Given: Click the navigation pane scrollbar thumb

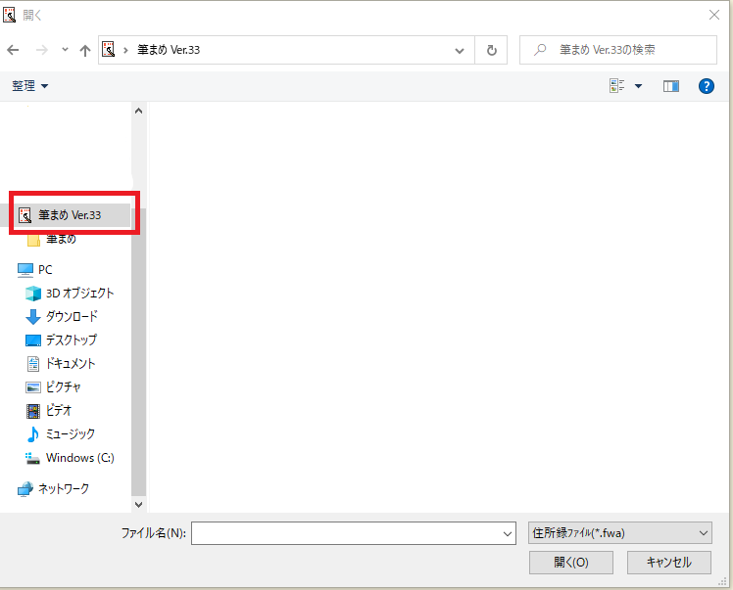Looking at the screenshot, I should 138,352.
